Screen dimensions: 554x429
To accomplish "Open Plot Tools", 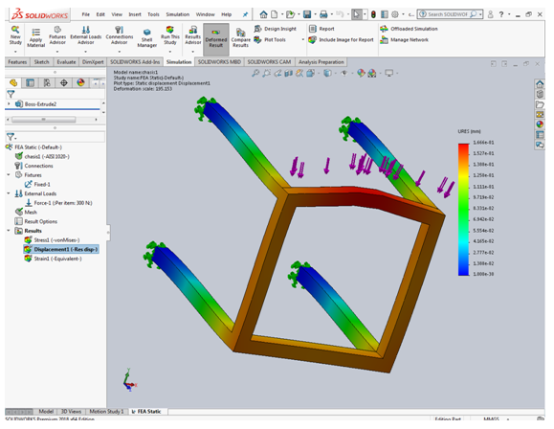I will [270, 39].
